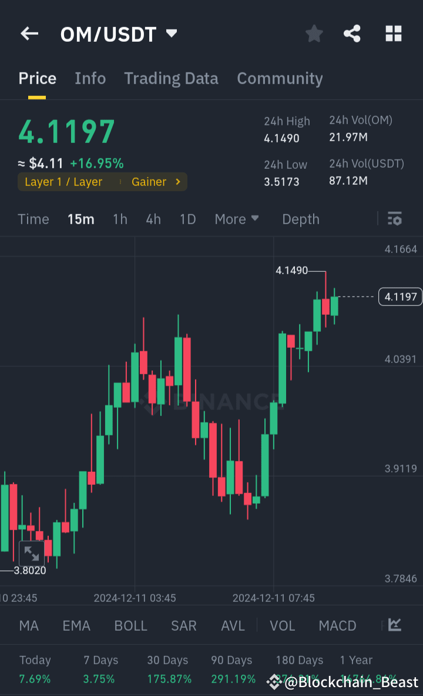Tap the back arrow to exit the chart
423x696 pixels.
29,34
